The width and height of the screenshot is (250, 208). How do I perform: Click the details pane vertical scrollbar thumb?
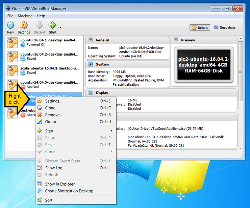(241, 71)
